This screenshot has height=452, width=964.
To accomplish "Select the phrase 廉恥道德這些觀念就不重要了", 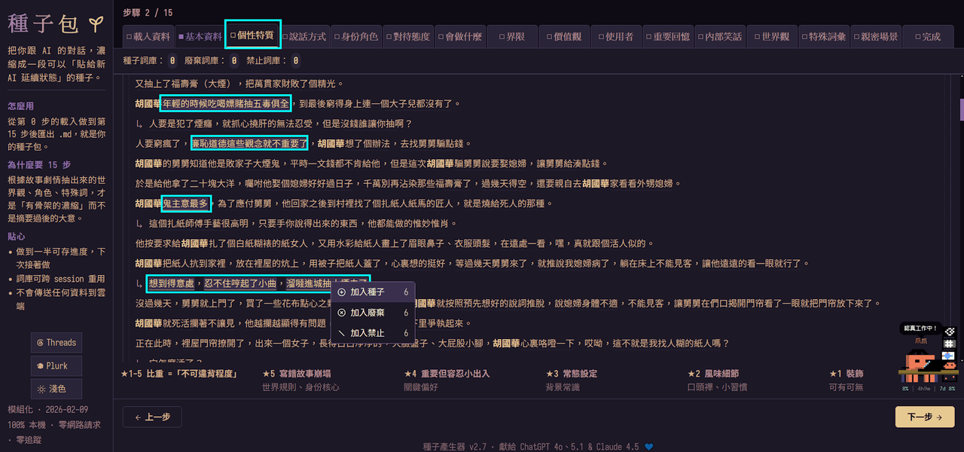I will [x=249, y=143].
